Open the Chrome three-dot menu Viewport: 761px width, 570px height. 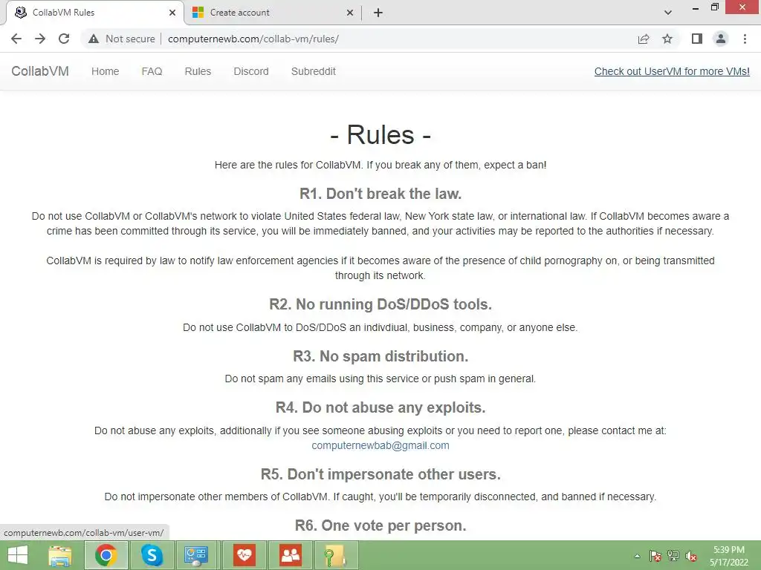[745, 39]
